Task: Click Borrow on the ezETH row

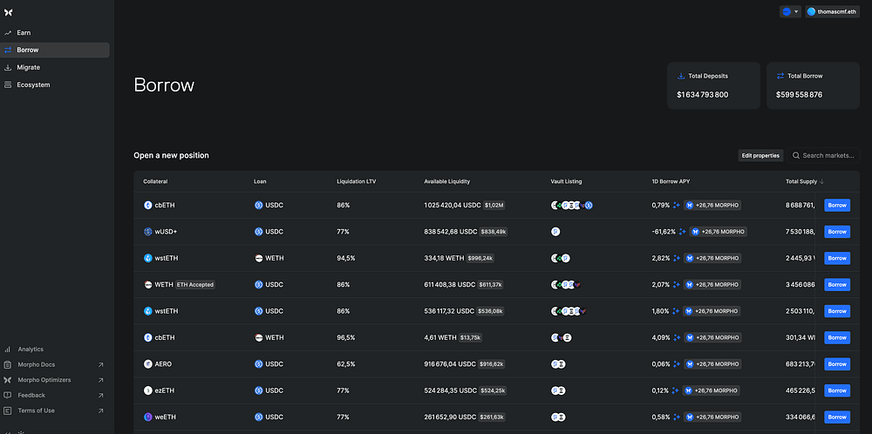Action: point(837,390)
